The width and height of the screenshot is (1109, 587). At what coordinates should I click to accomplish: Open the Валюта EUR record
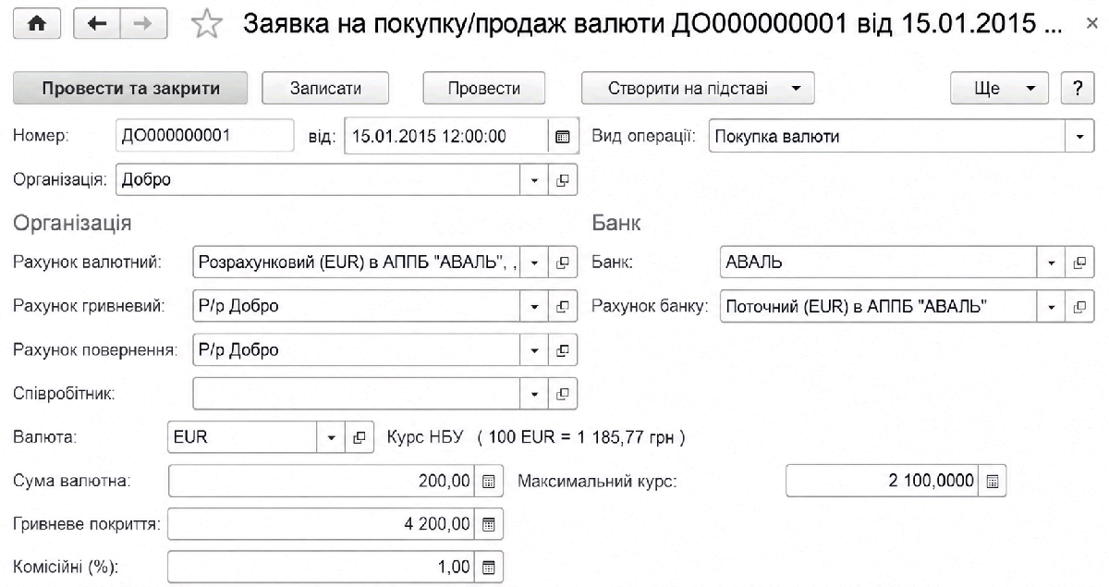point(360,437)
